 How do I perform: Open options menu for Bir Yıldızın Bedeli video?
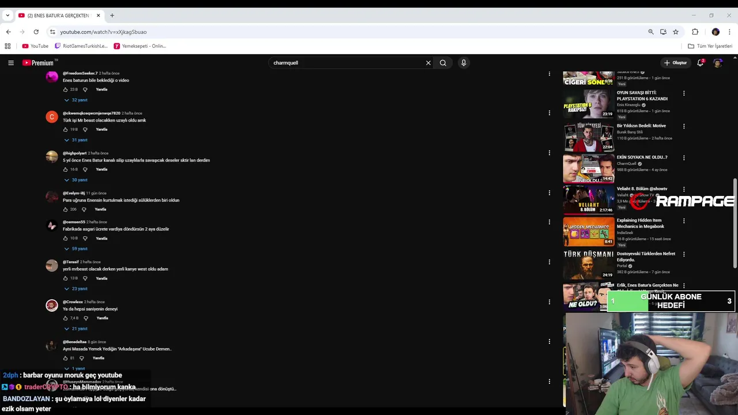684,126
